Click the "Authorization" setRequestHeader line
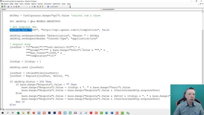 click(55, 35)
